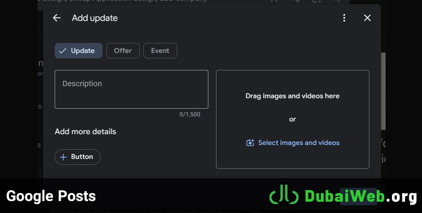
Task: Click the add-photo icon beside Select images
Action: 250,143
